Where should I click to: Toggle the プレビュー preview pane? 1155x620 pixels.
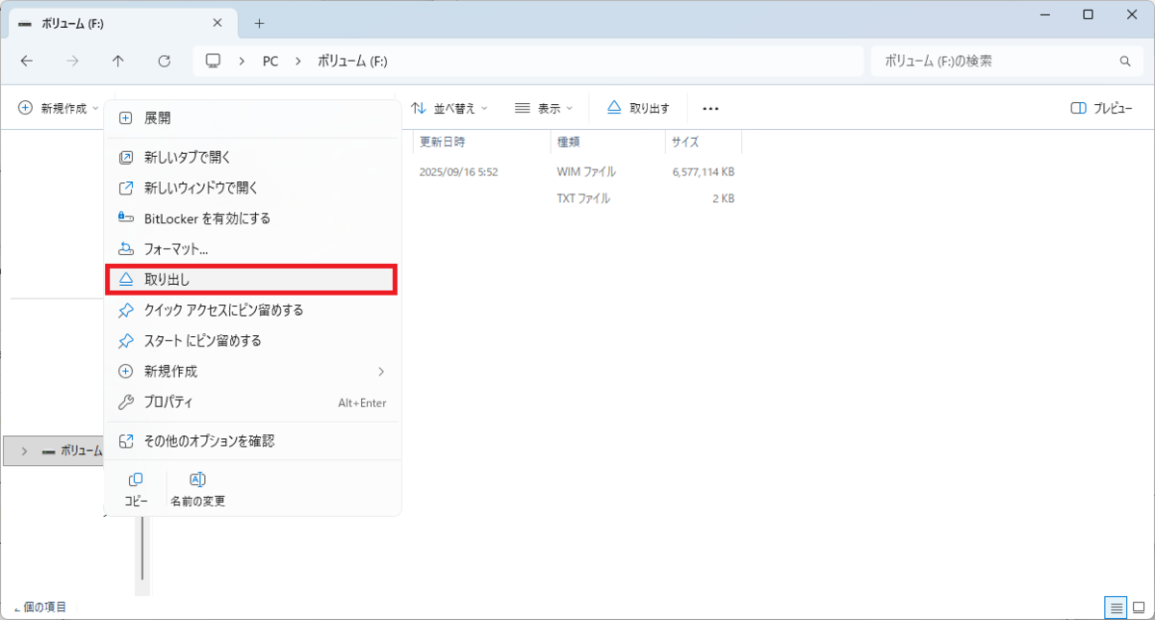click(x=1101, y=108)
